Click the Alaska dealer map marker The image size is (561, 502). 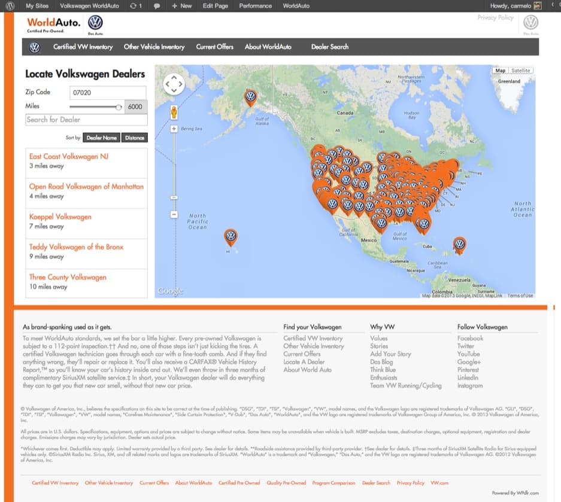point(251,98)
